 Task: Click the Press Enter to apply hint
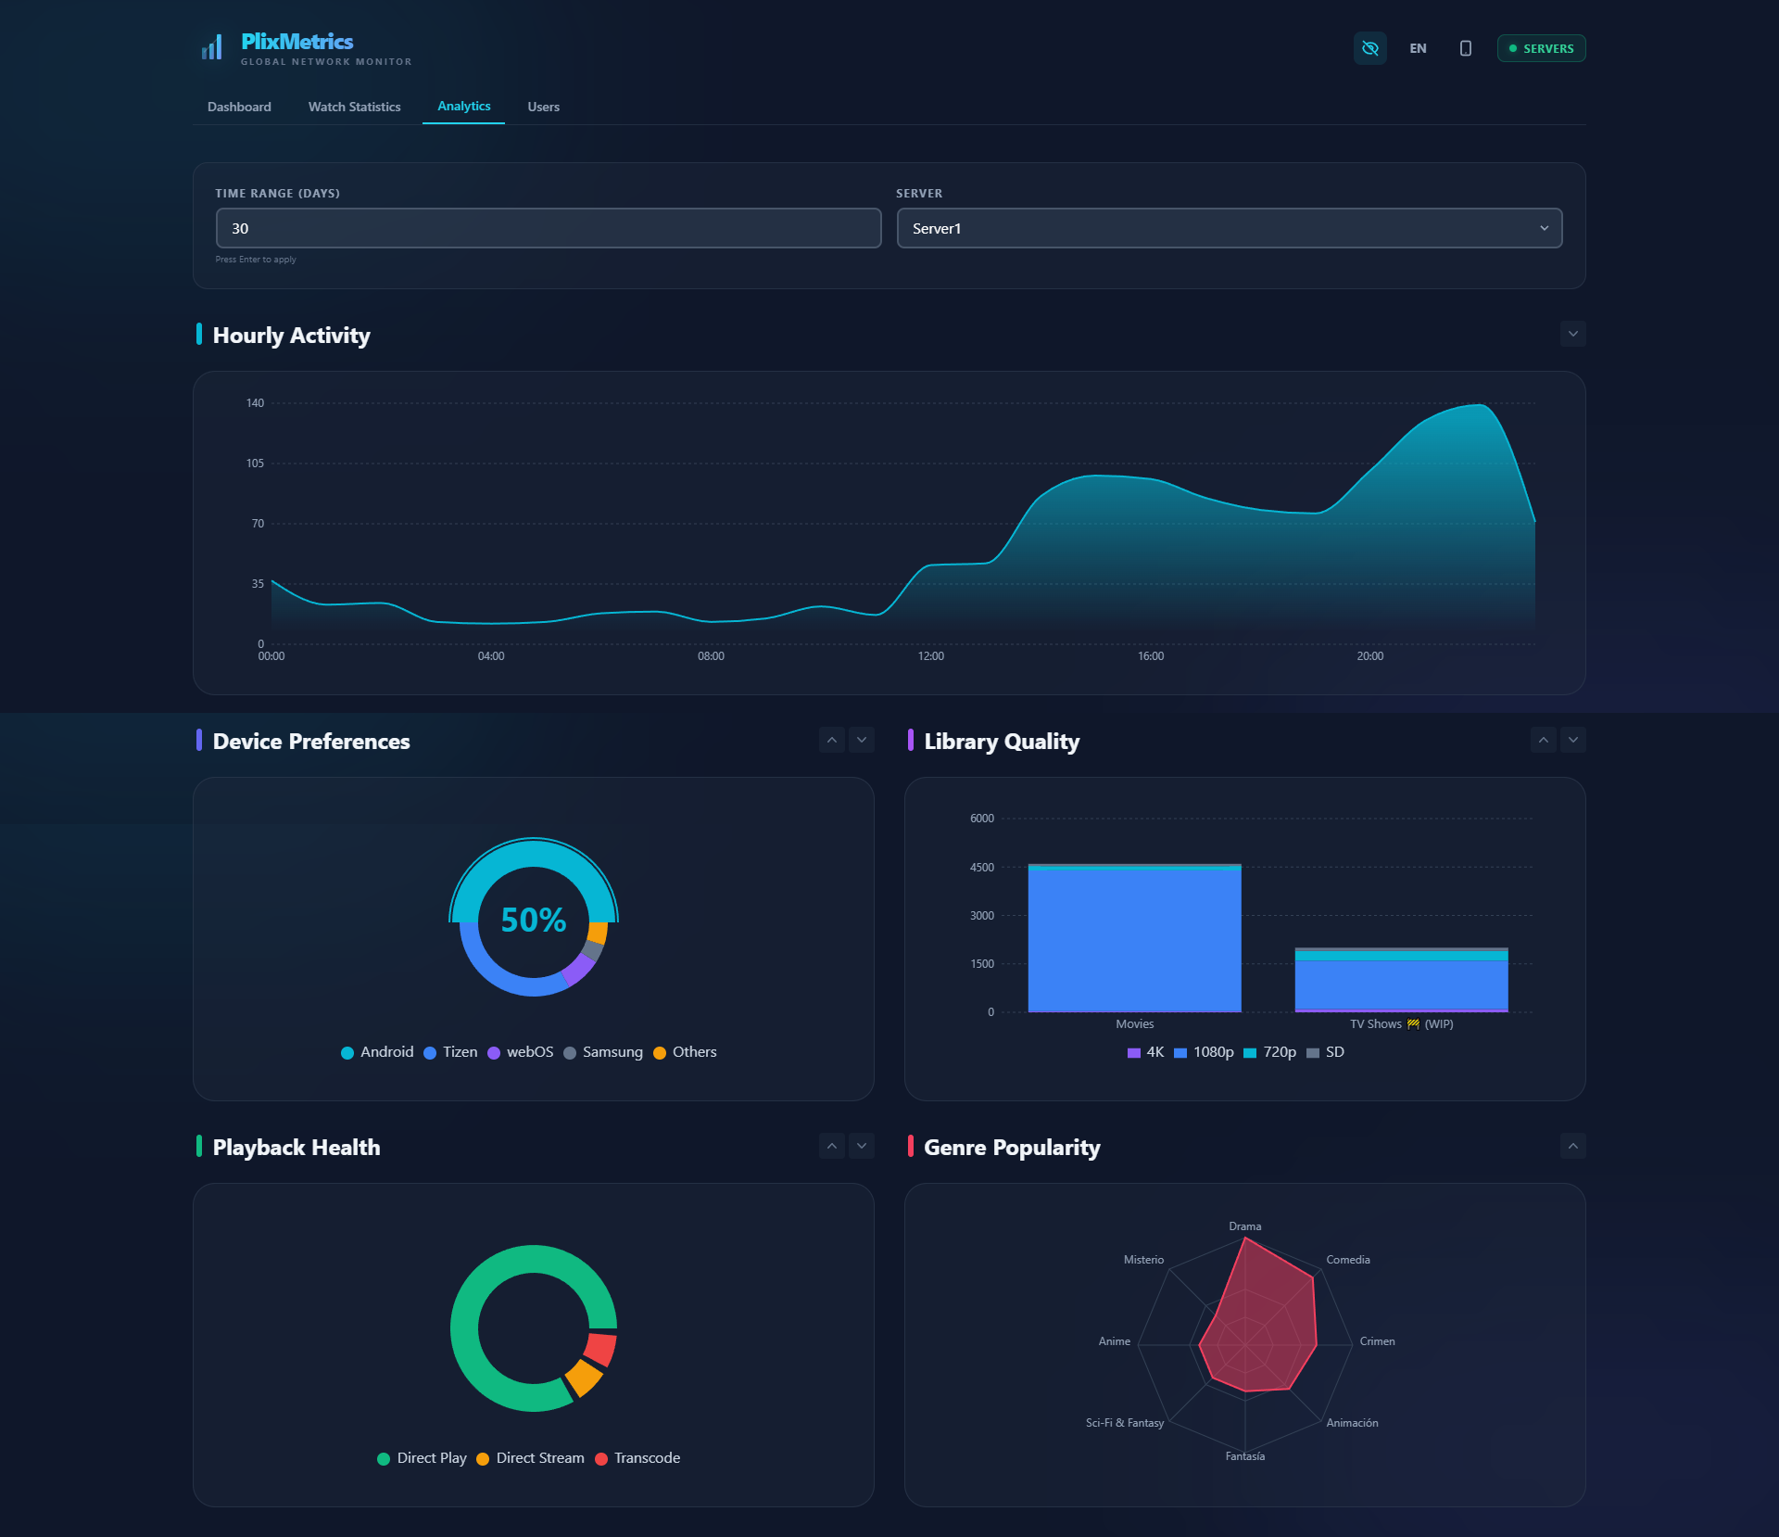(256, 260)
